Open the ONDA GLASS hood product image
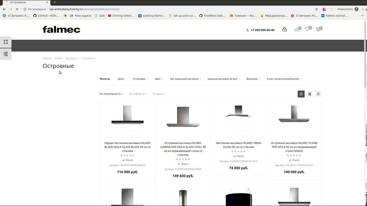The height and width of the screenshot is (206, 367). click(239, 112)
